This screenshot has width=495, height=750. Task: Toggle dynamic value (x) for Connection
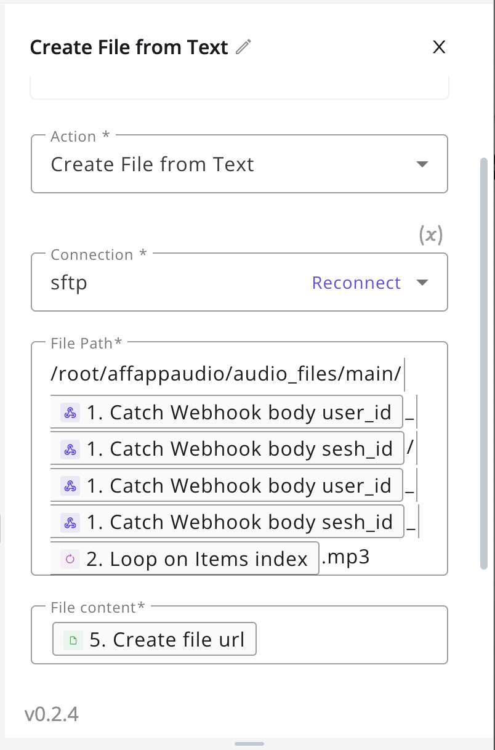[431, 234]
